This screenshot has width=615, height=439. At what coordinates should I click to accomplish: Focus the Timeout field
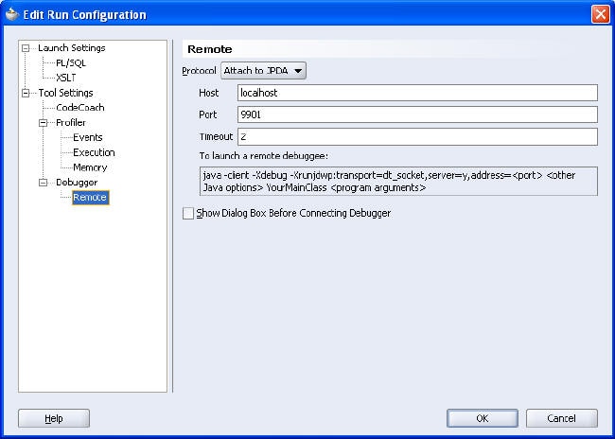click(x=417, y=137)
